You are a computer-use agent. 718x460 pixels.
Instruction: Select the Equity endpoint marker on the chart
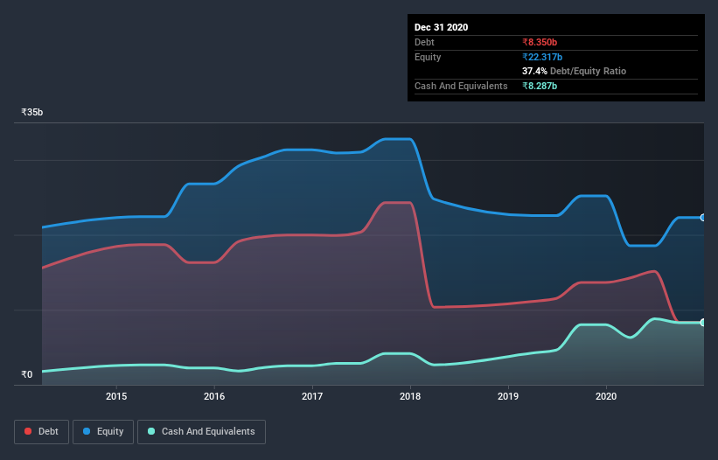[703, 218]
